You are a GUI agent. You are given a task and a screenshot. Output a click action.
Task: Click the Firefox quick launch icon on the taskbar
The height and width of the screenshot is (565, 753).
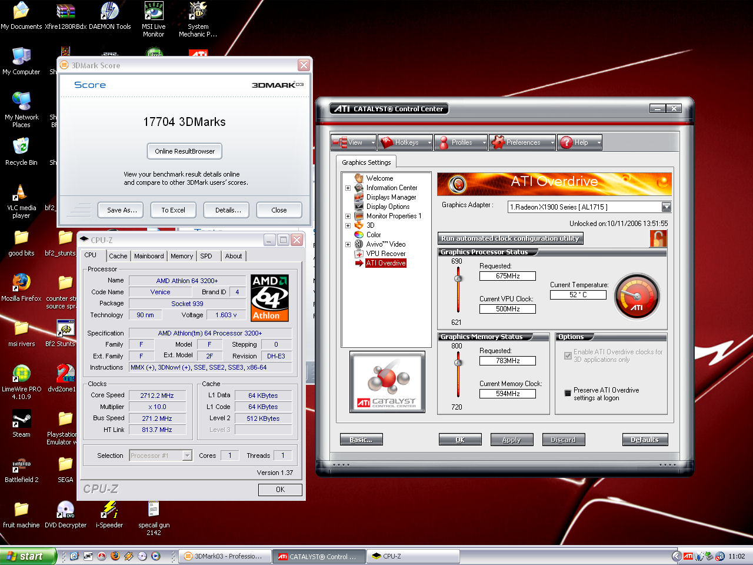(x=115, y=556)
